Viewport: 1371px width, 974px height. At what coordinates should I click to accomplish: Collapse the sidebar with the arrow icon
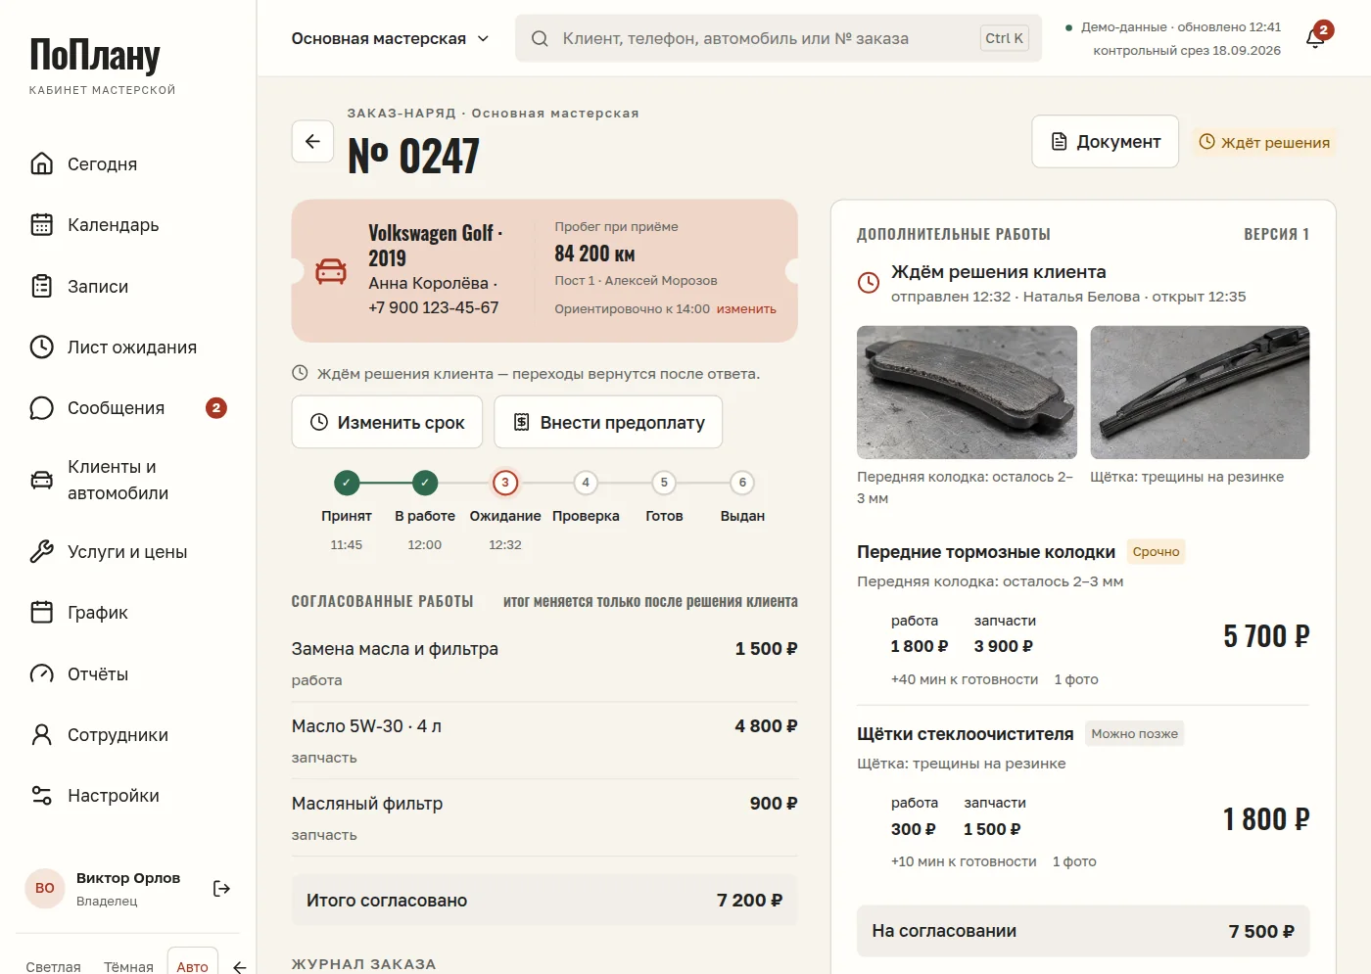coord(239,967)
